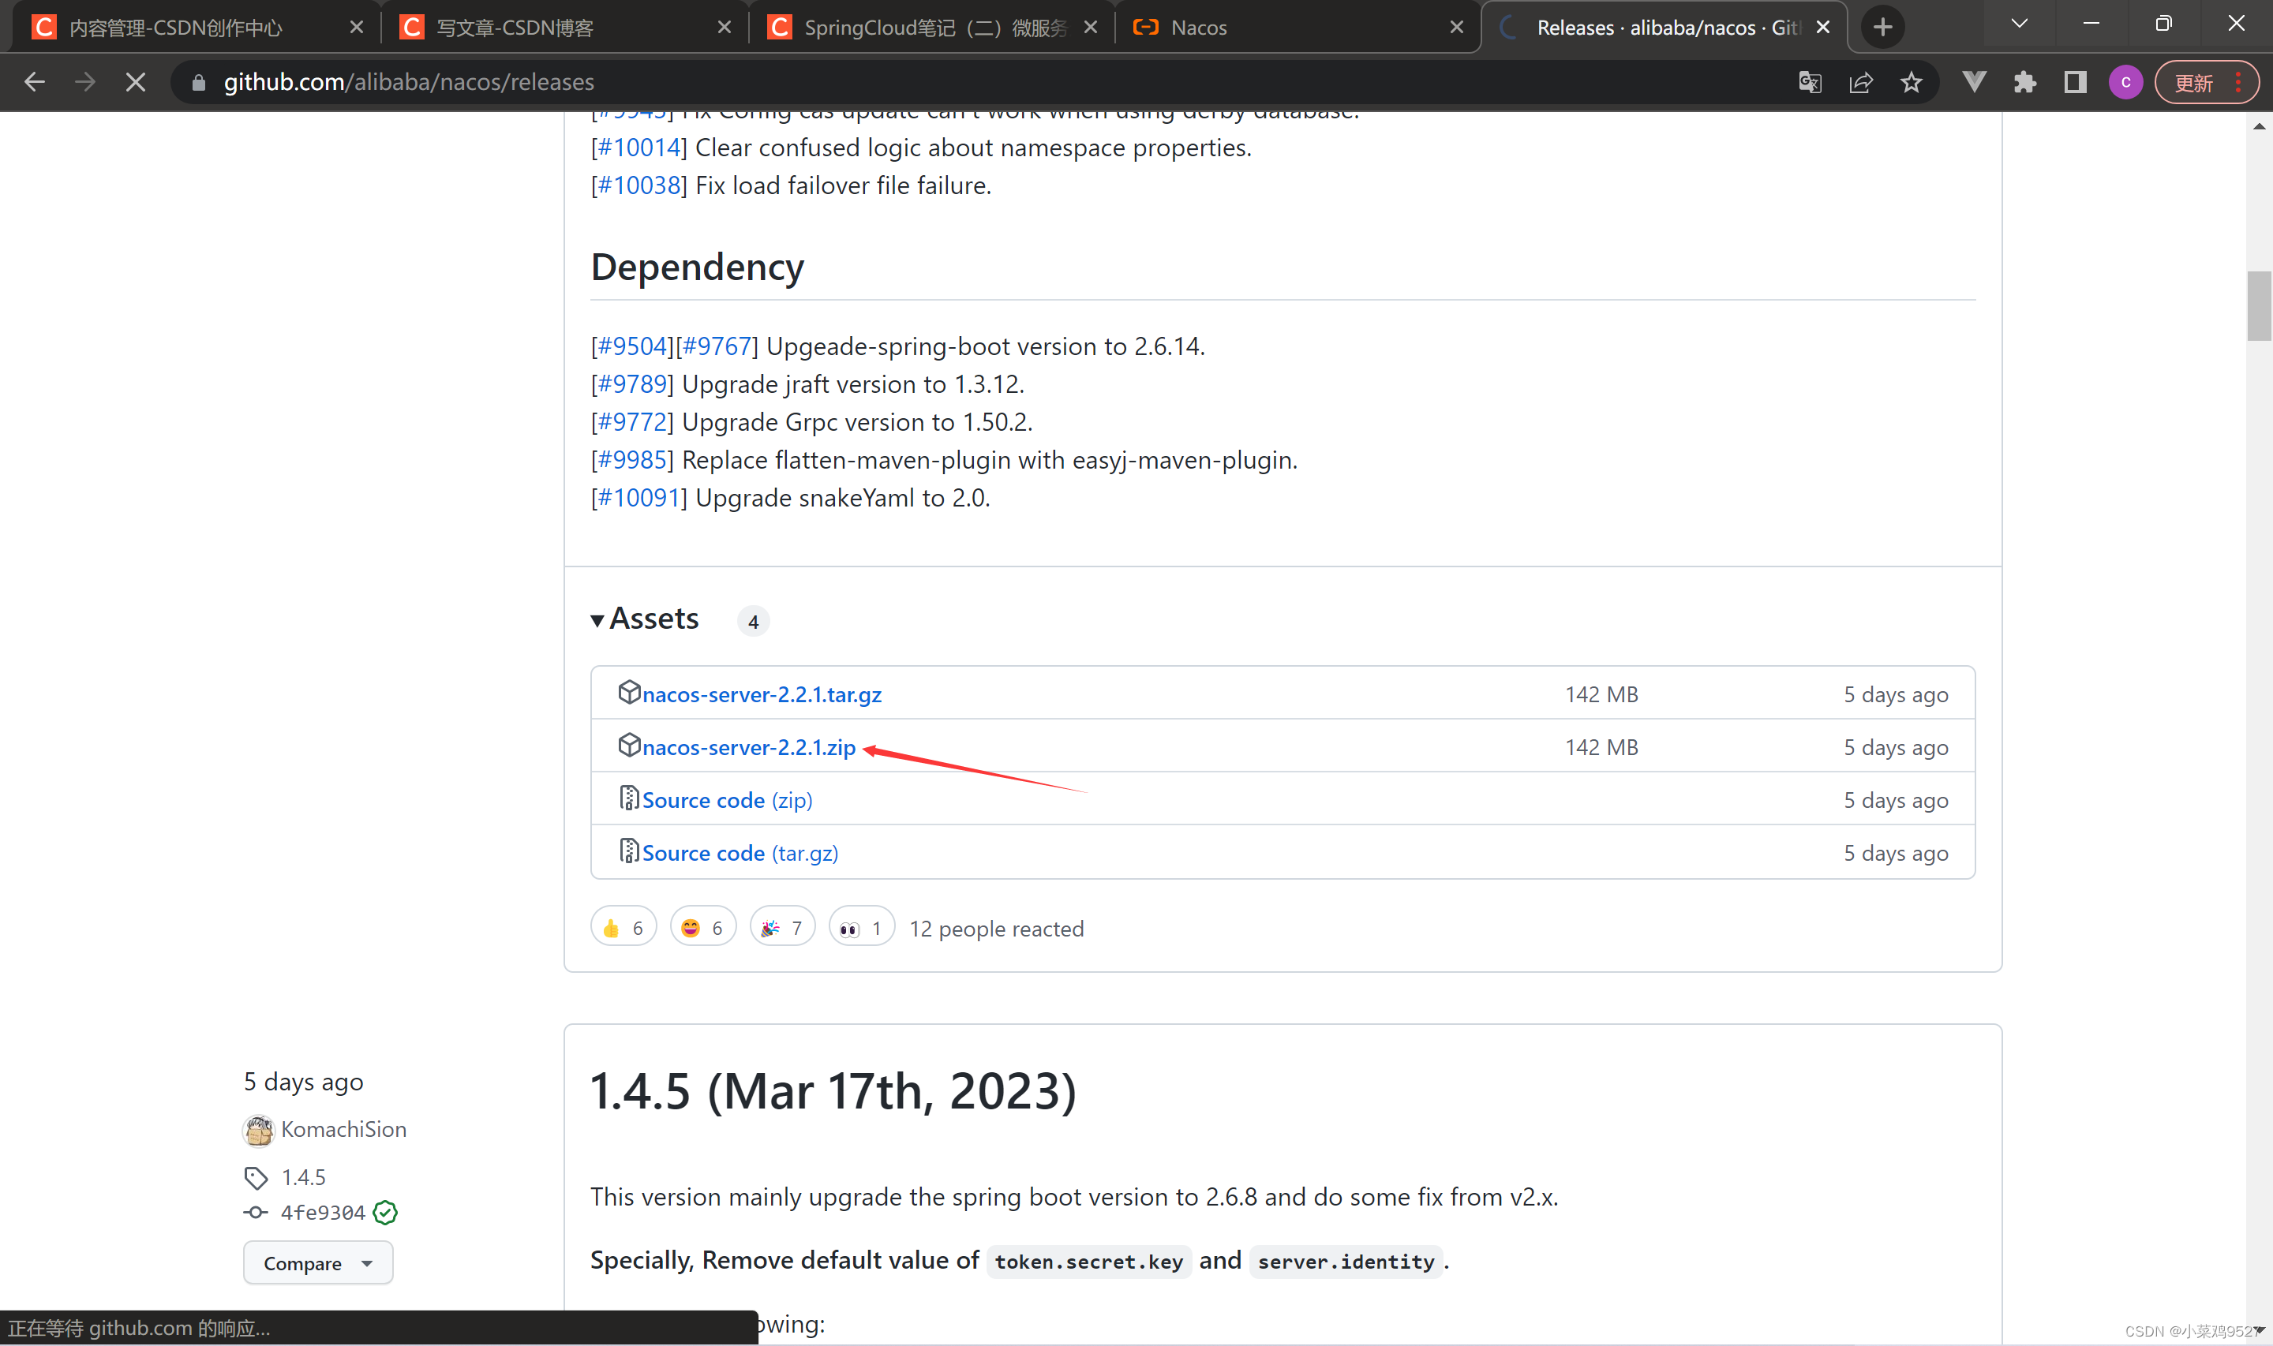The image size is (2273, 1346).
Task: Click the verified commit badge
Action: 385,1213
